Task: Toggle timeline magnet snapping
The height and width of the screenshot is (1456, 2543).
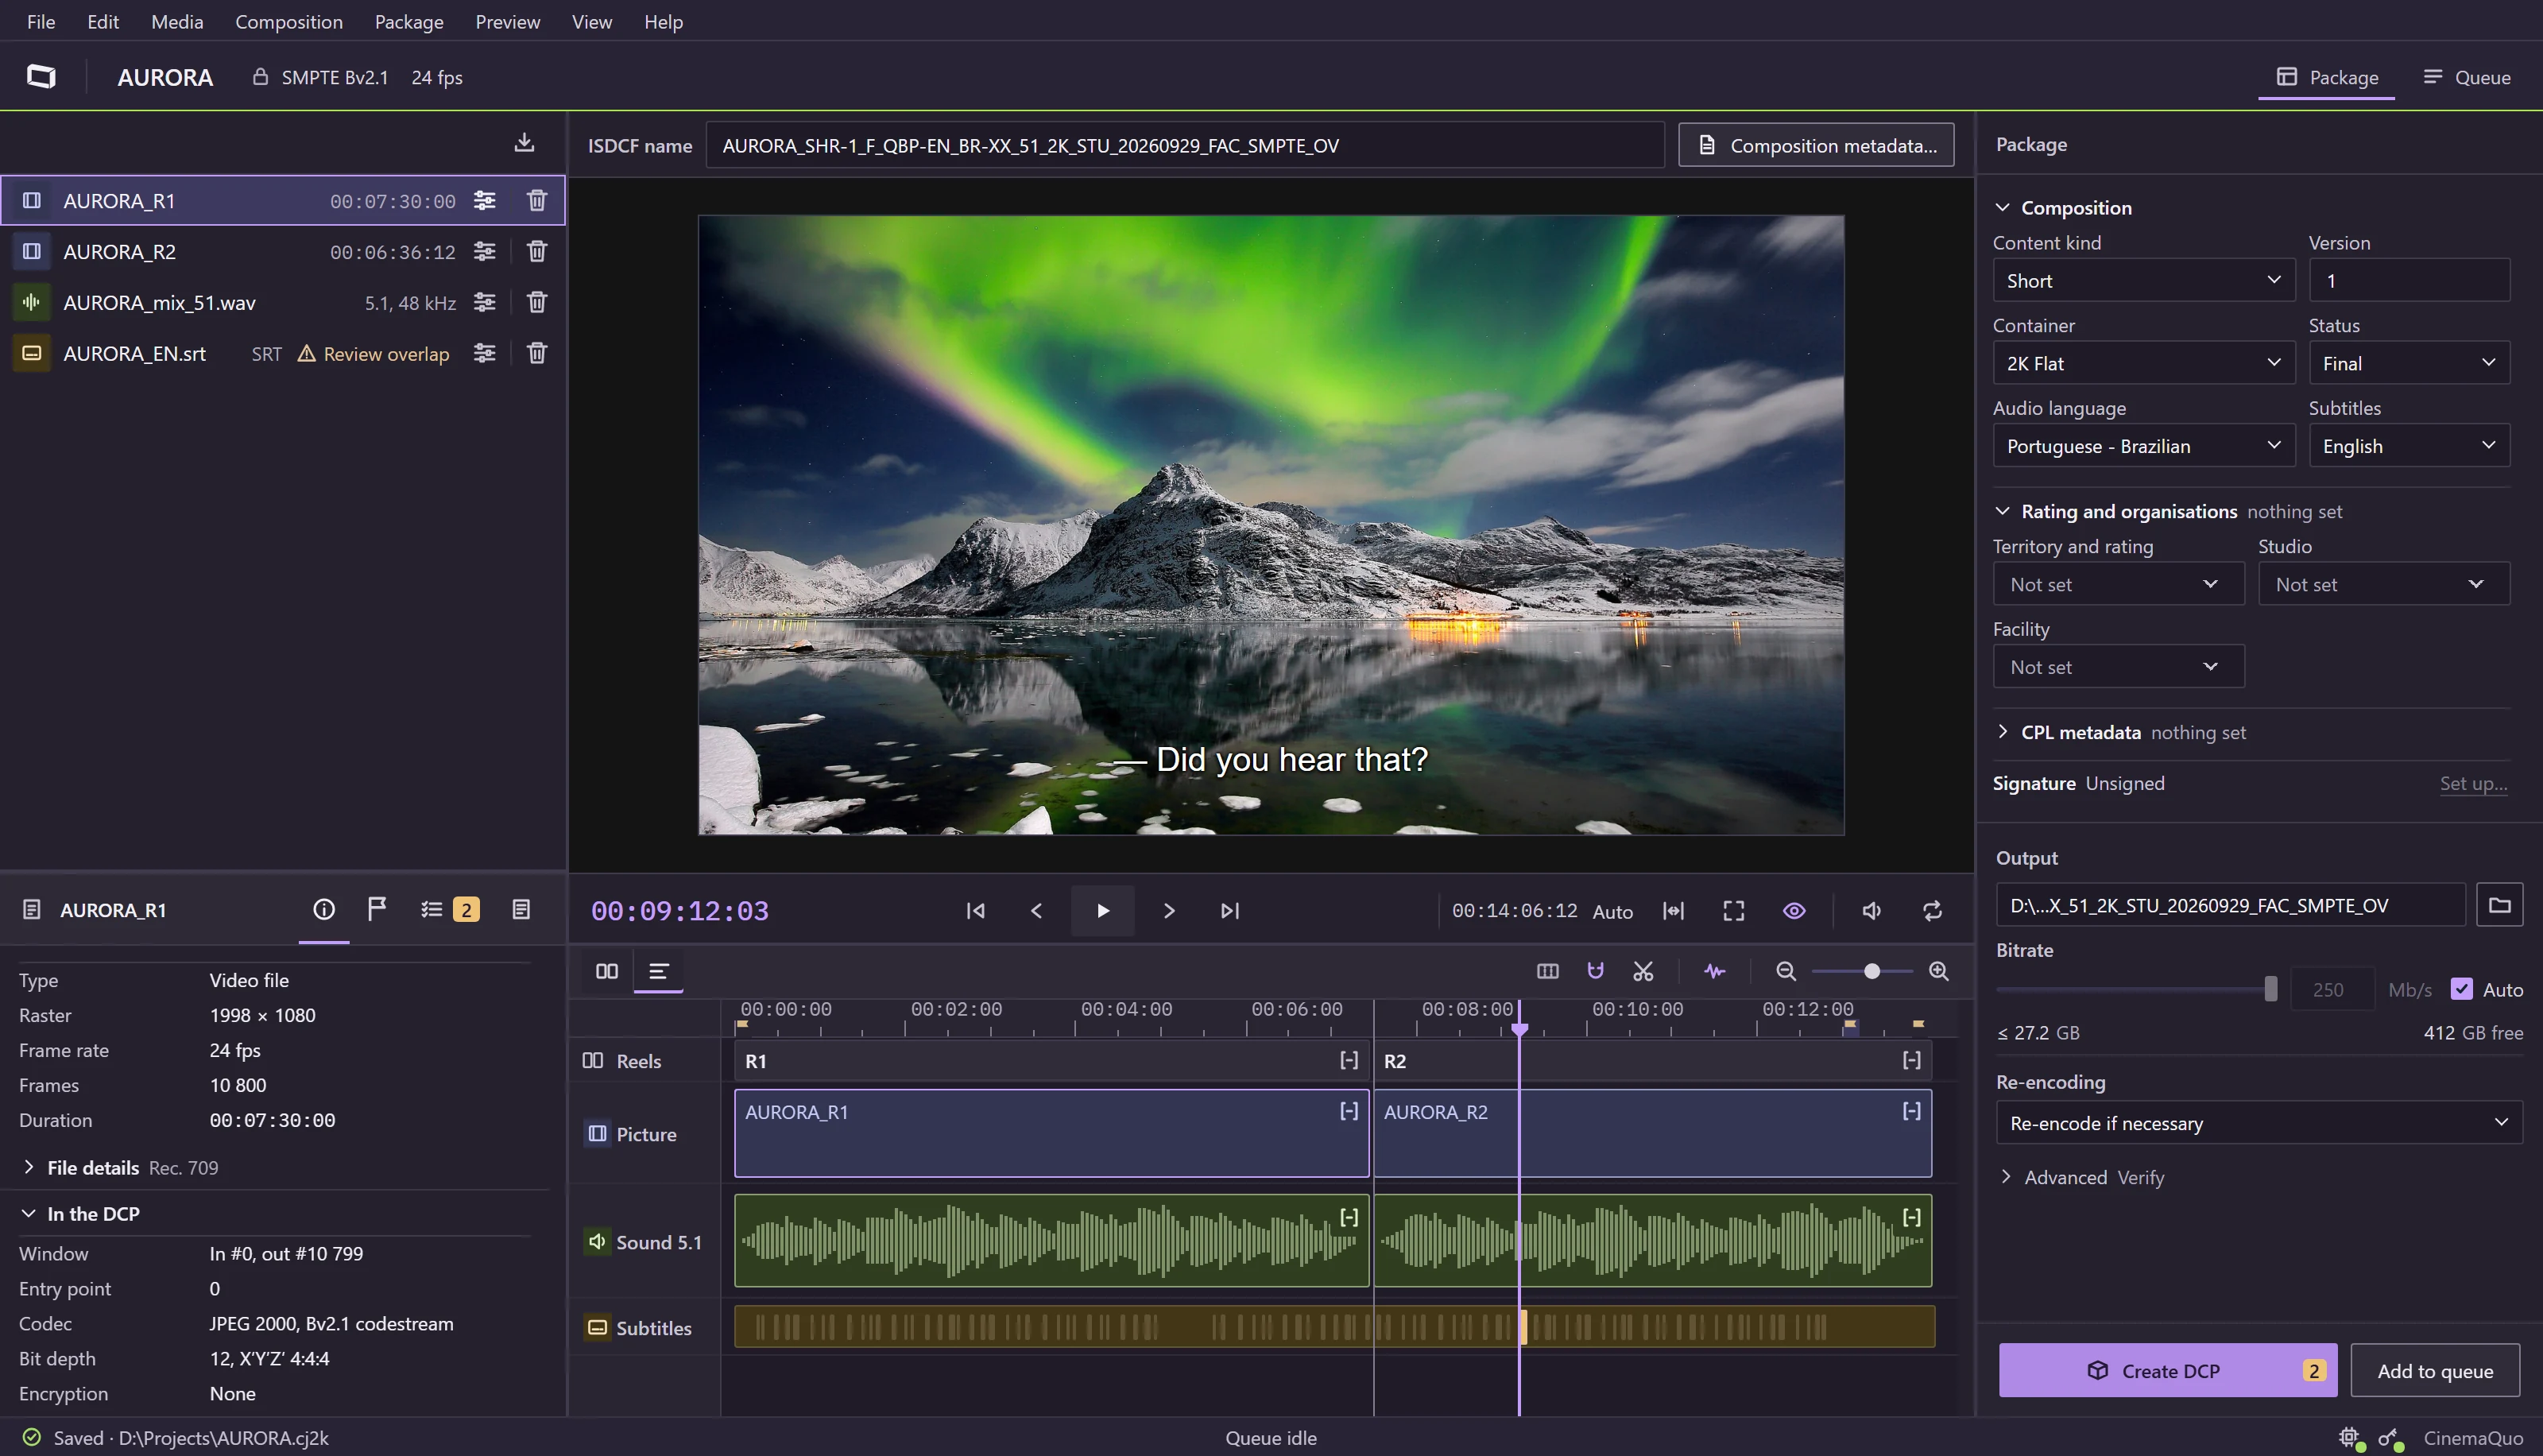Action: (1596, 971)
